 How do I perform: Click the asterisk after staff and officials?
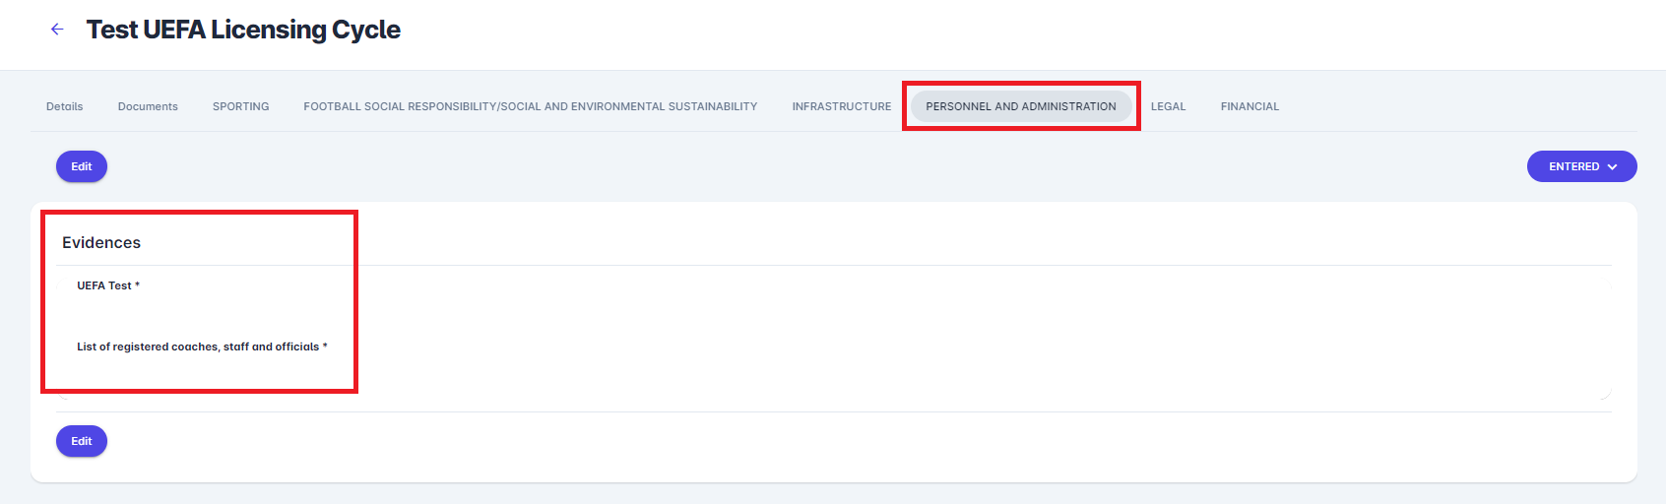point(325,346)
